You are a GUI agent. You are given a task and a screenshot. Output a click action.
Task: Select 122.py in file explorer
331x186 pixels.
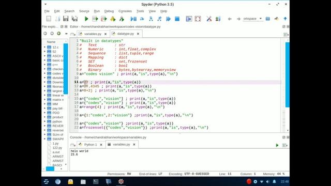(57, 148)
